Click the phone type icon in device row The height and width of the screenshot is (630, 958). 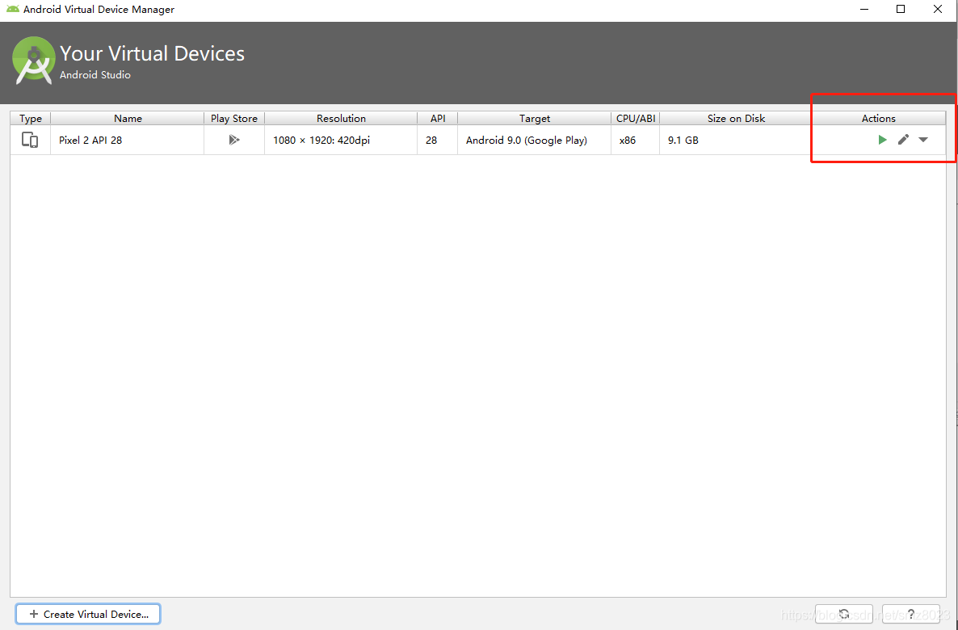[x=29, y=140]
